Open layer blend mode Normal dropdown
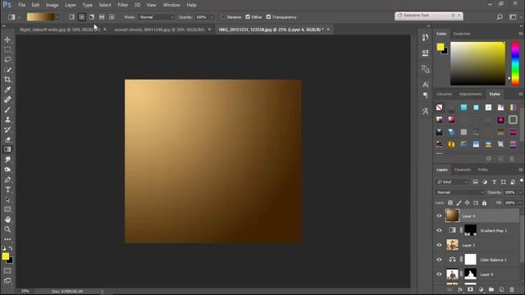Screen dimensions: 525x295 460,193
